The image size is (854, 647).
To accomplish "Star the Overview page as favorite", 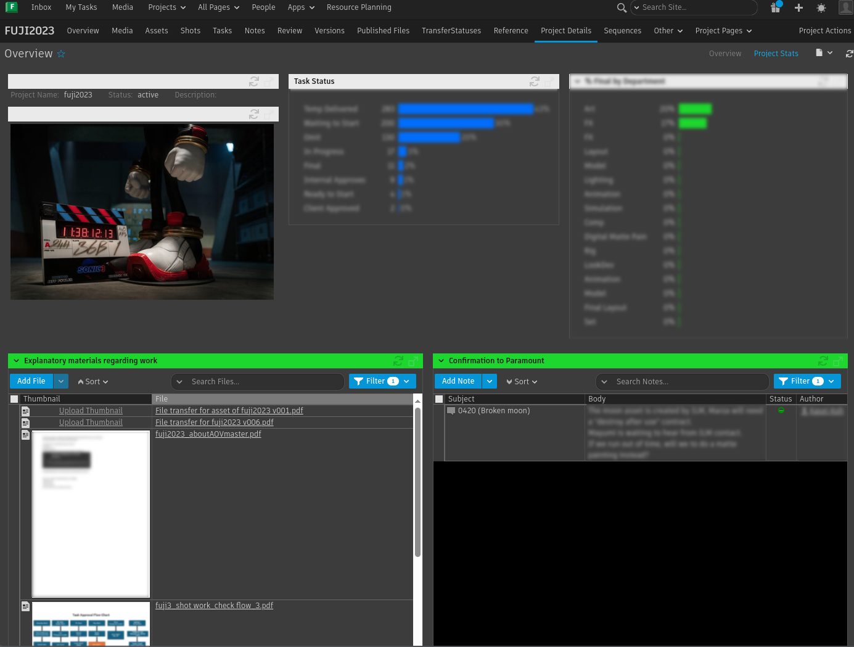I will [61, 54].
